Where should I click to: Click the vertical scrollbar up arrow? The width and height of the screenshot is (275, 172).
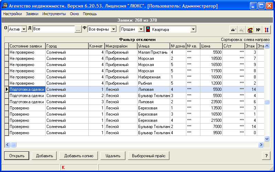[267, 46]
